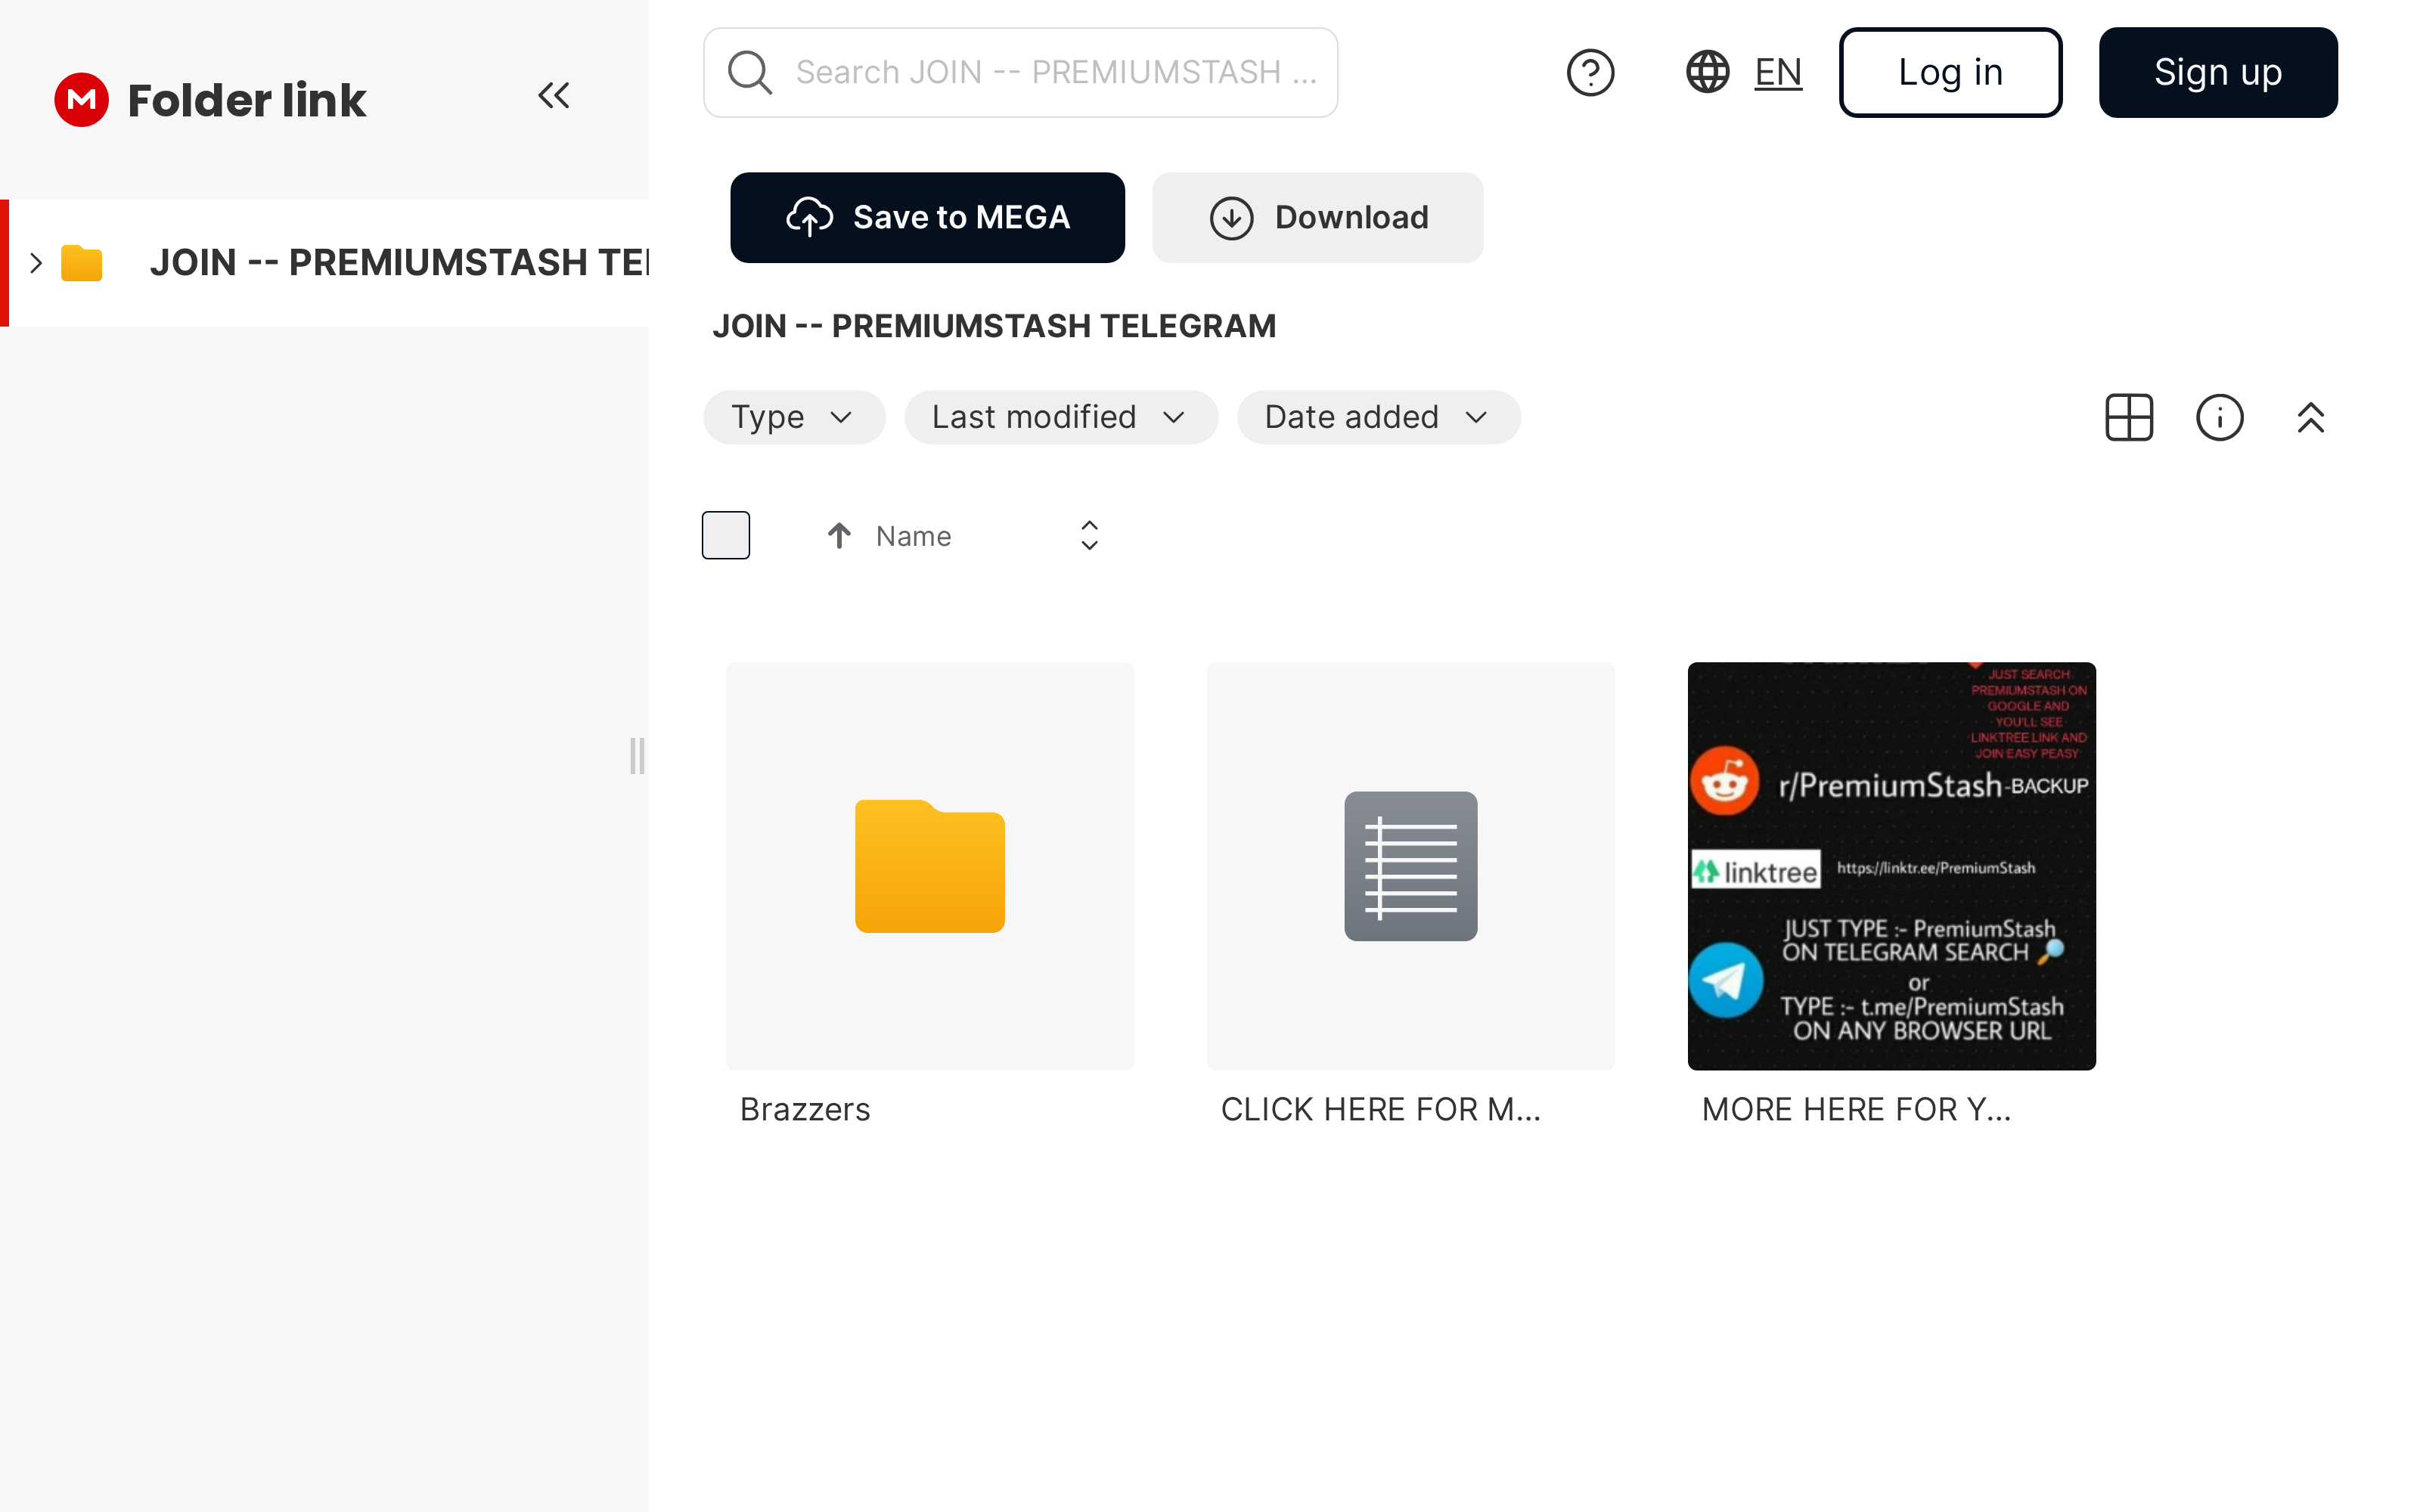Viewport: 2420px width, 1512px height.
Task: Click the CLICK HERE FOR M... file name
Action: [x=1380, y=1109]
